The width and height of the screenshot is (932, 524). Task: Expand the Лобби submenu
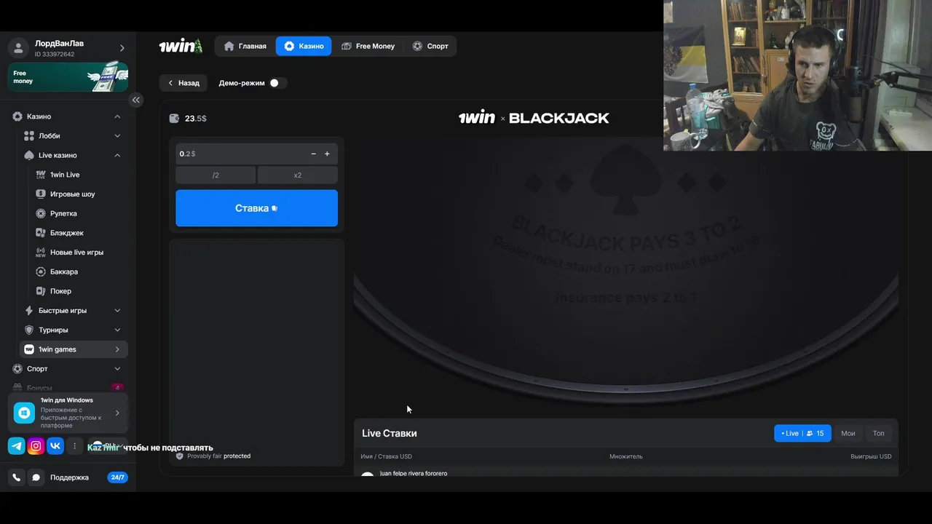(117, 136)
